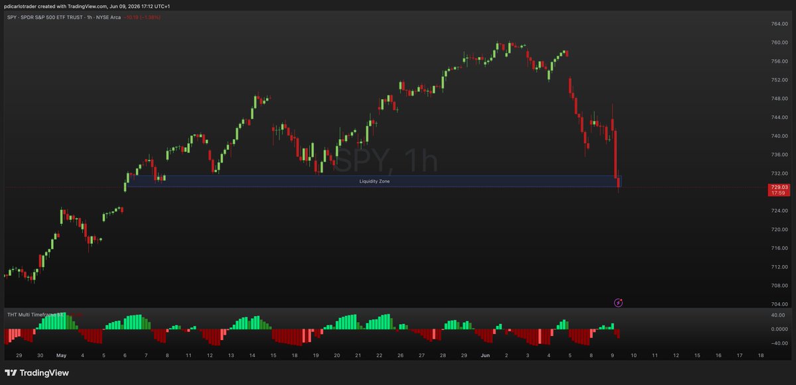Click the 720.00 price axis label

[779, 229]
